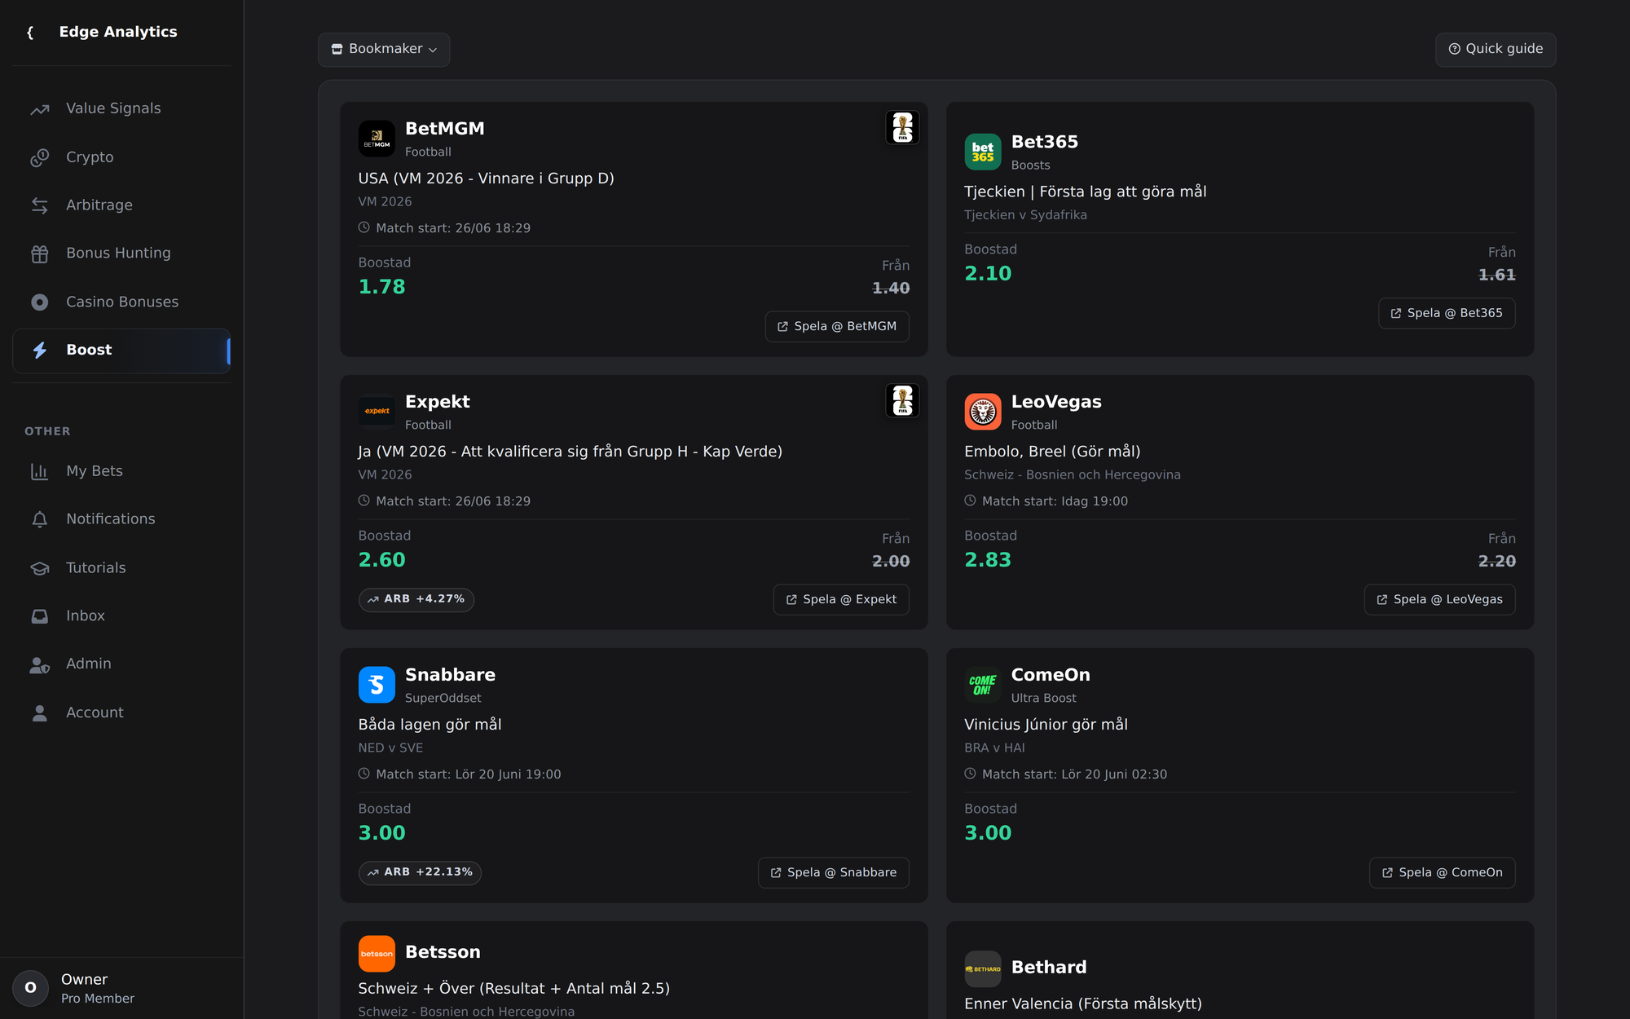Click 'Båda lagen gör mål' bet title

(430, 726)
